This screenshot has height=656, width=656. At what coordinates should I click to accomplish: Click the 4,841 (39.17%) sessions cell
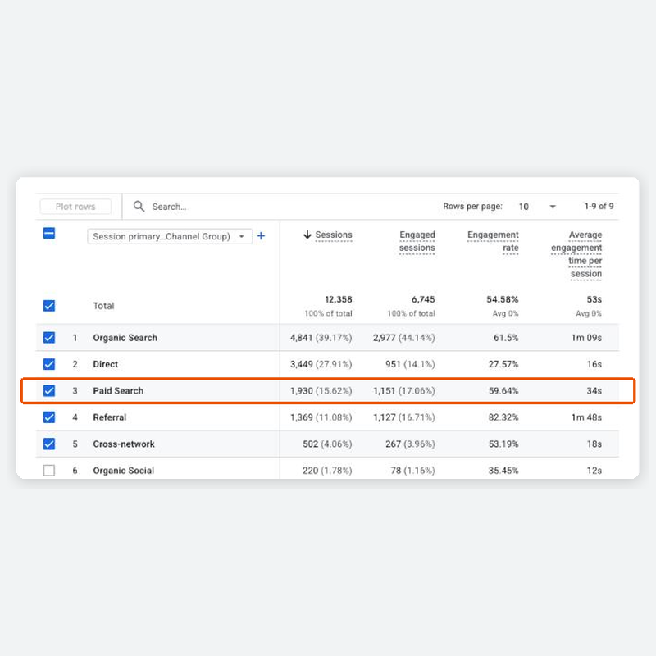pyautogui.click(x=321, y=338)
